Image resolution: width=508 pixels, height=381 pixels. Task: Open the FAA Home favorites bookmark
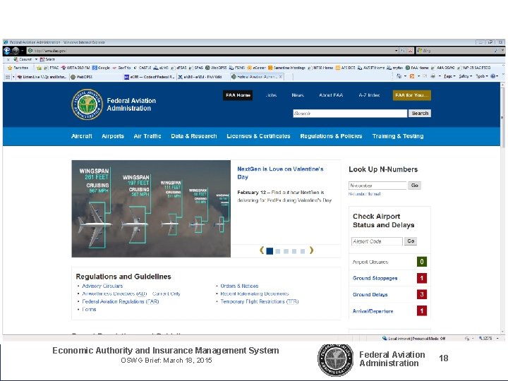(417, 68)
